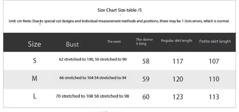The image size is (239, 112).
Task: Click Petite skirt length header
Action: [x=215, y=41]
